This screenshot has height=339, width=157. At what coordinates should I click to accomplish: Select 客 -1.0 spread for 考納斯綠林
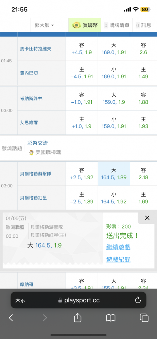[x=82, y=98]
